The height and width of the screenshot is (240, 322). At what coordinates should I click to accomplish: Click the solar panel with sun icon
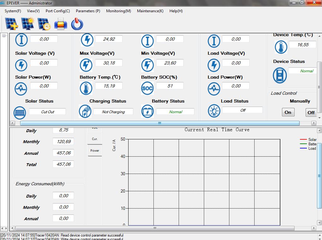[28, 24]
